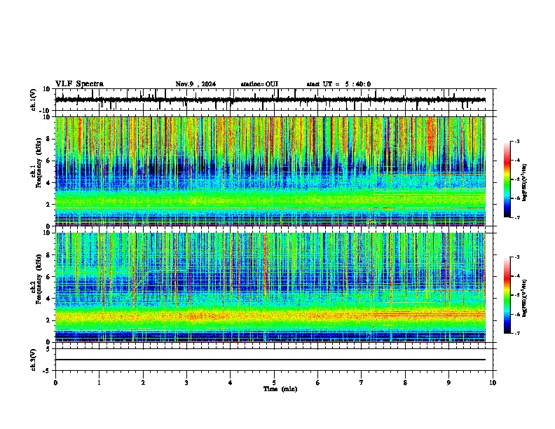Click the log(PSD) label of ch.1 colorbar

525,183
